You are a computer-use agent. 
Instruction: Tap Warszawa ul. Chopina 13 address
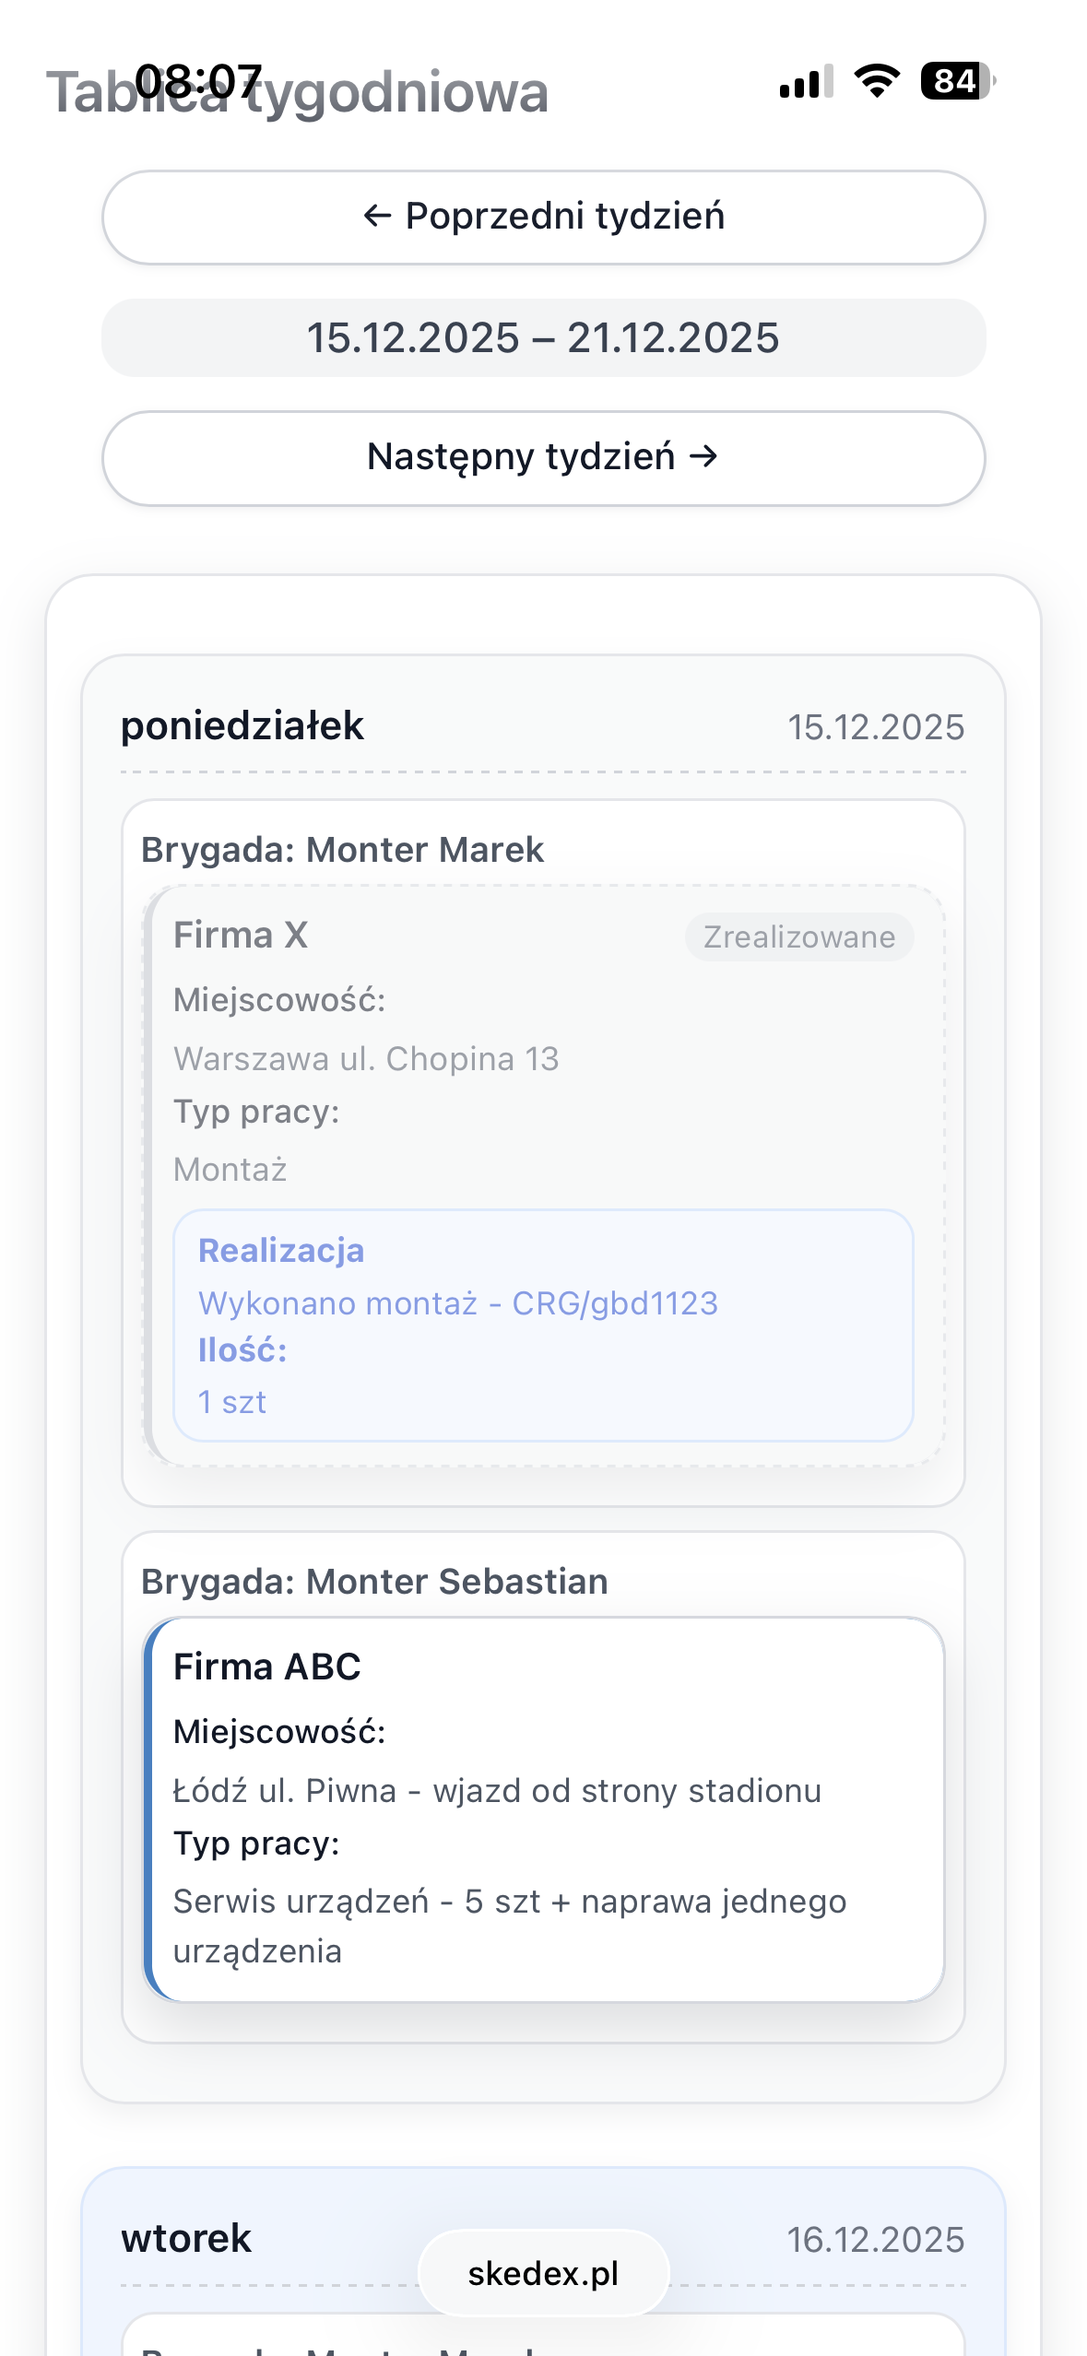pos(366,1059)
